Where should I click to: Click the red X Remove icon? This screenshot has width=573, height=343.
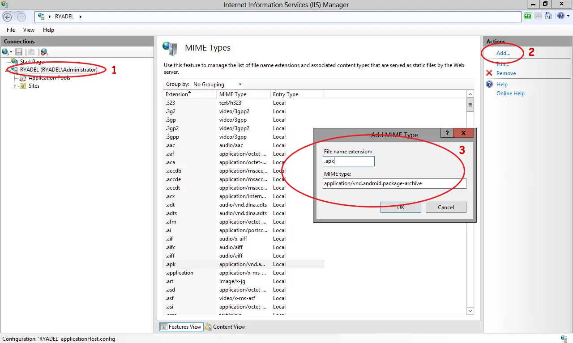click(489, 73)
